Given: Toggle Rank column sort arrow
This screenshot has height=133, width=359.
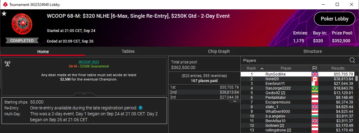Looking at the screenshot, I should 262,68.
